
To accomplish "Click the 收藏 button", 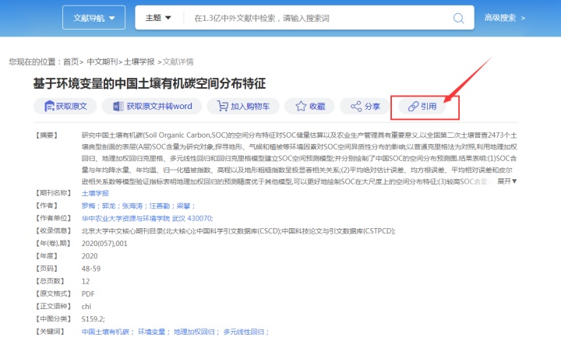I will click(x=310, y=106).
